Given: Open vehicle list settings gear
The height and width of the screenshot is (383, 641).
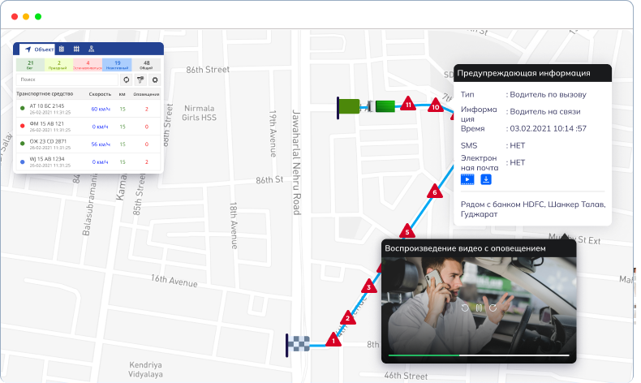Looking at the screenshot, I should pos(155,80).
